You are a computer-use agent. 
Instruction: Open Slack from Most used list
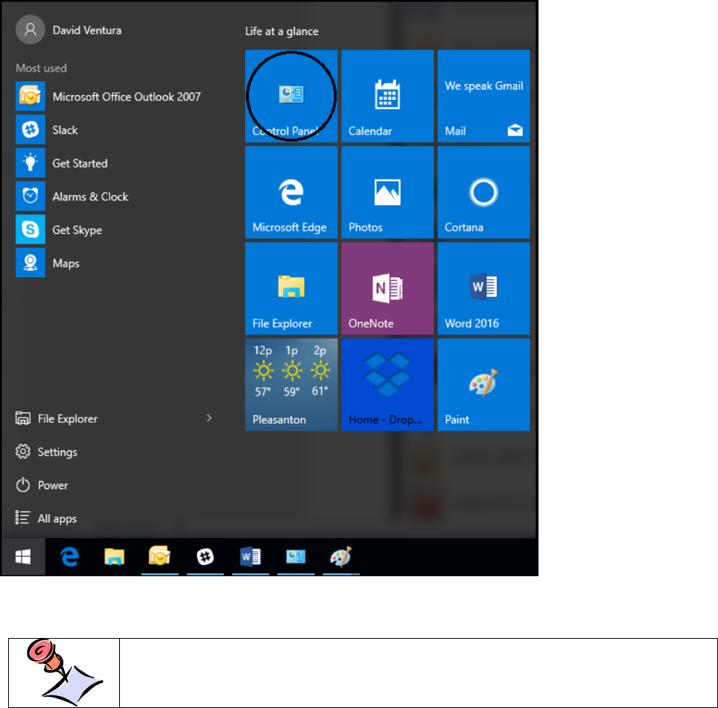click(47, 130)
